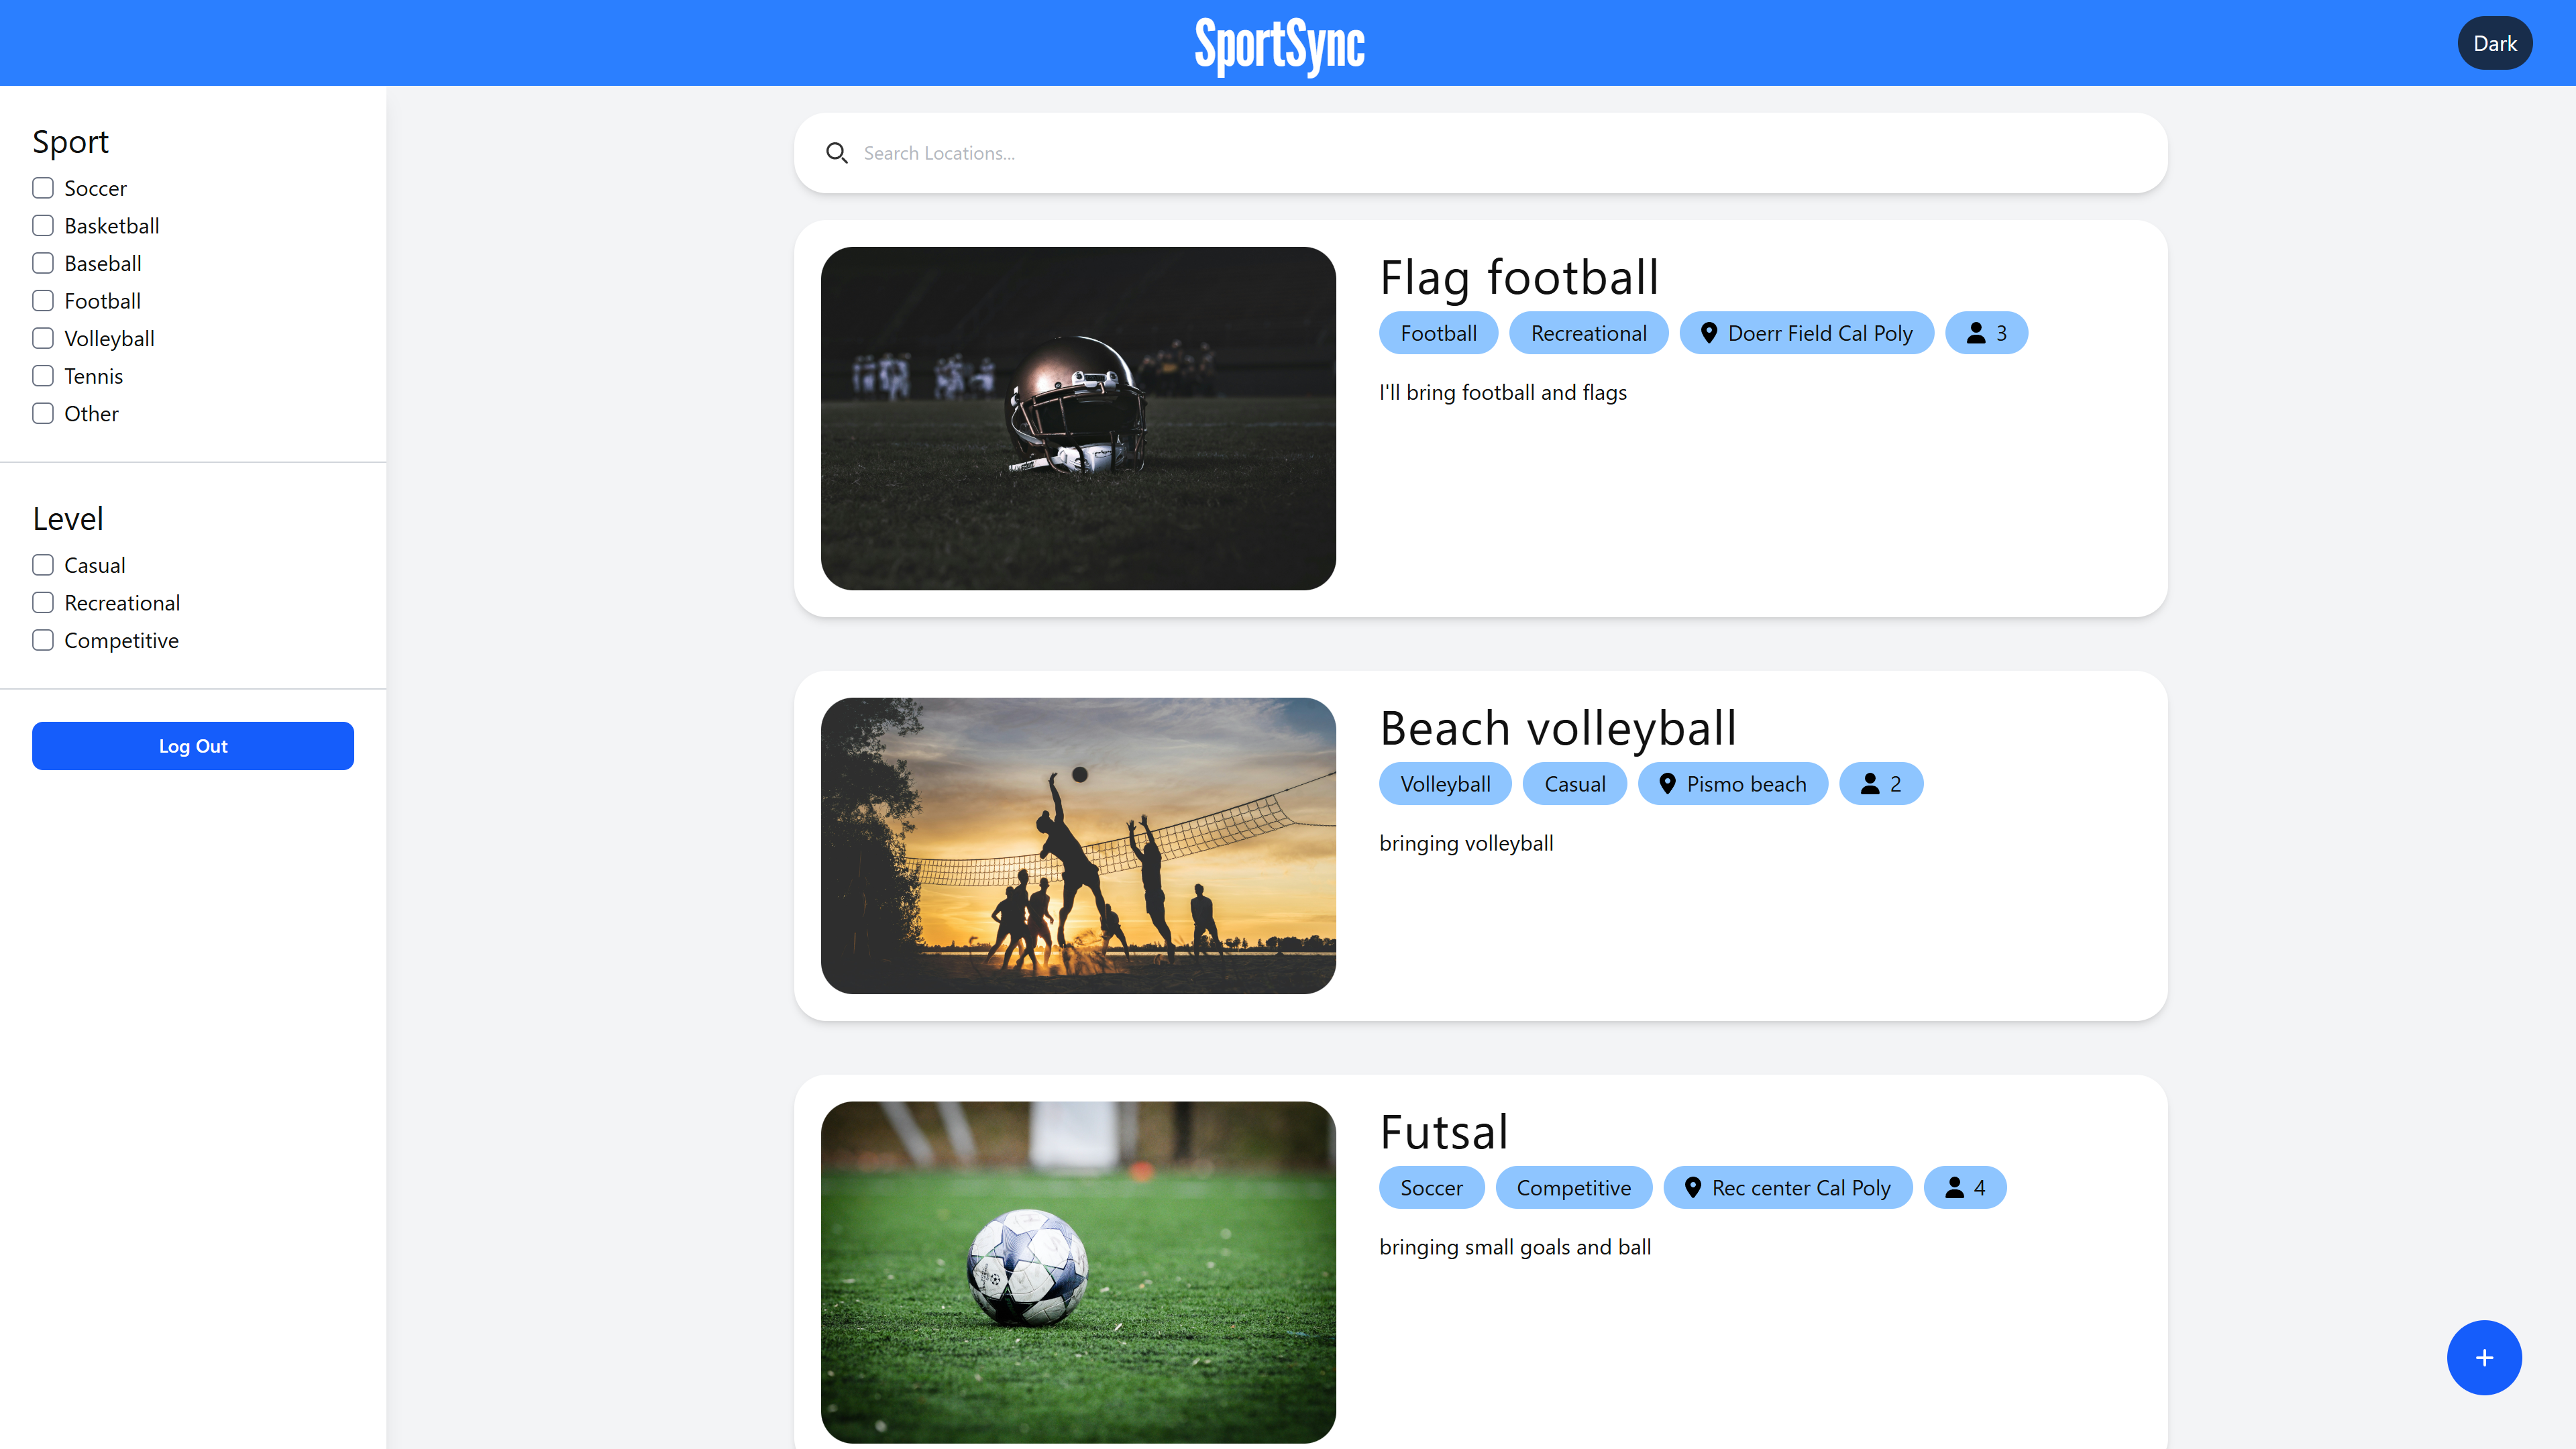The image size is (2576, 1449).
Task: Check the Tennis filter option
Action: pos(43,376)
